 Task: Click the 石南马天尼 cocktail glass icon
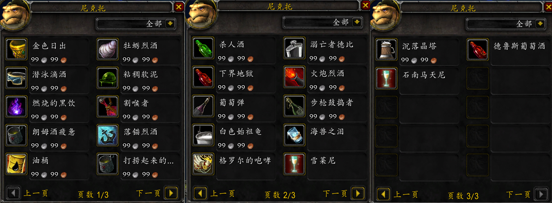[386, 78]
